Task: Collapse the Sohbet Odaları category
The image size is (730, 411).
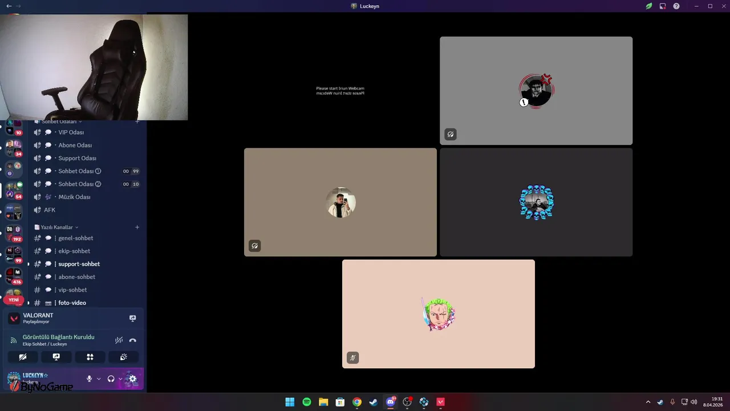Action: pyautogui.click(x=59, y=122)
